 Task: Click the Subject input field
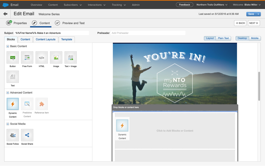tap(52, 33)
